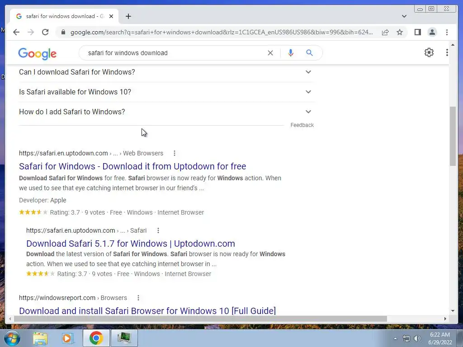Viewport: 463px width, 347px height.
Task: Open more options for the windowsreport.com result
Action: (x=138, y=298)
